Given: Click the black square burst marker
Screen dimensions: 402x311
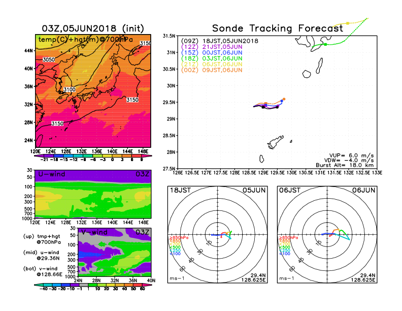Looking at the screenshot, I should point(263,107).
